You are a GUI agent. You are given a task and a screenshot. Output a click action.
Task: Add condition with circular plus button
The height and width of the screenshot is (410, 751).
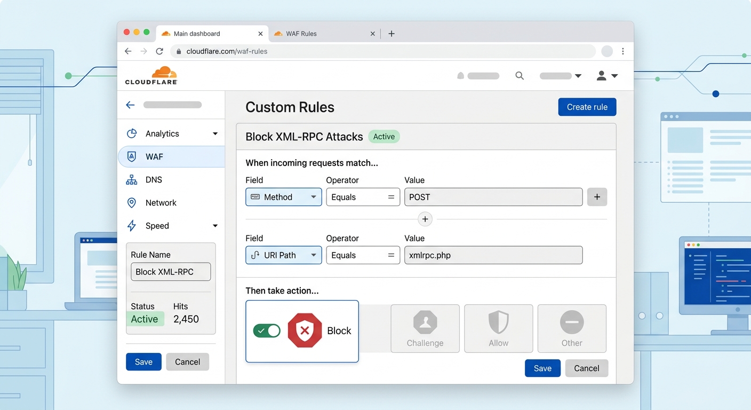[425, 219]
